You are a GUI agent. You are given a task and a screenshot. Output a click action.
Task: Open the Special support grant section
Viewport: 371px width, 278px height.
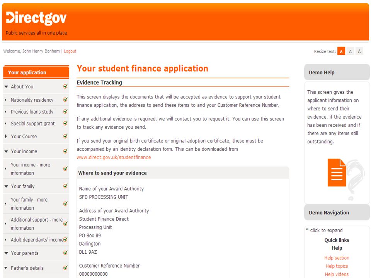32,124
